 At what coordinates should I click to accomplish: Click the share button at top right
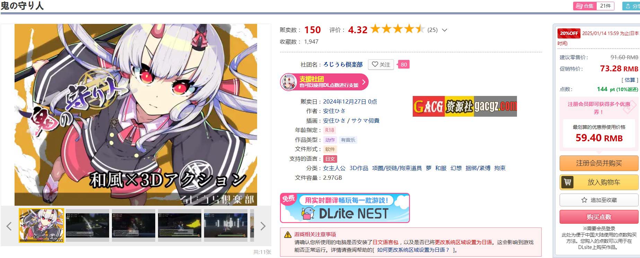tap(631, 6)
